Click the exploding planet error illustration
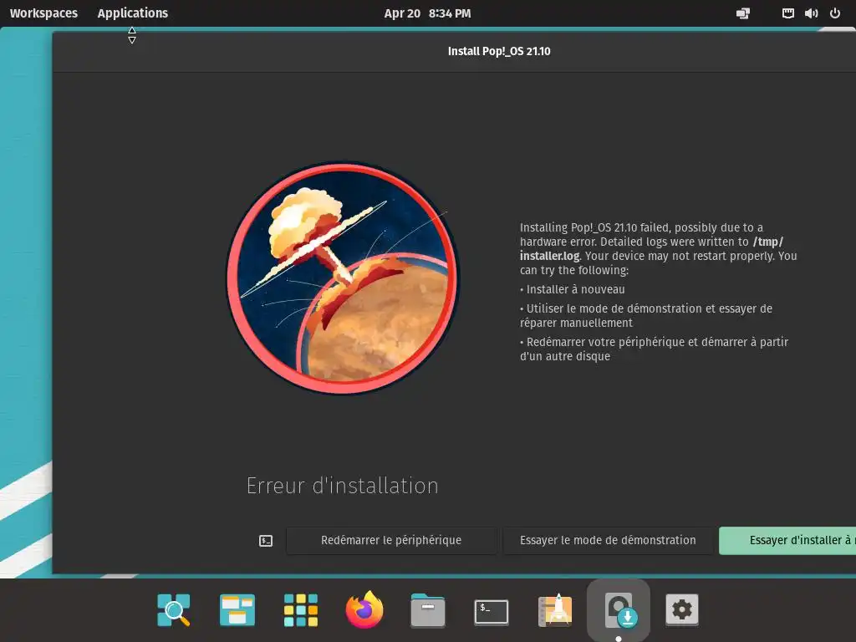This screenshot has height=642, width=856. [343, 278]
